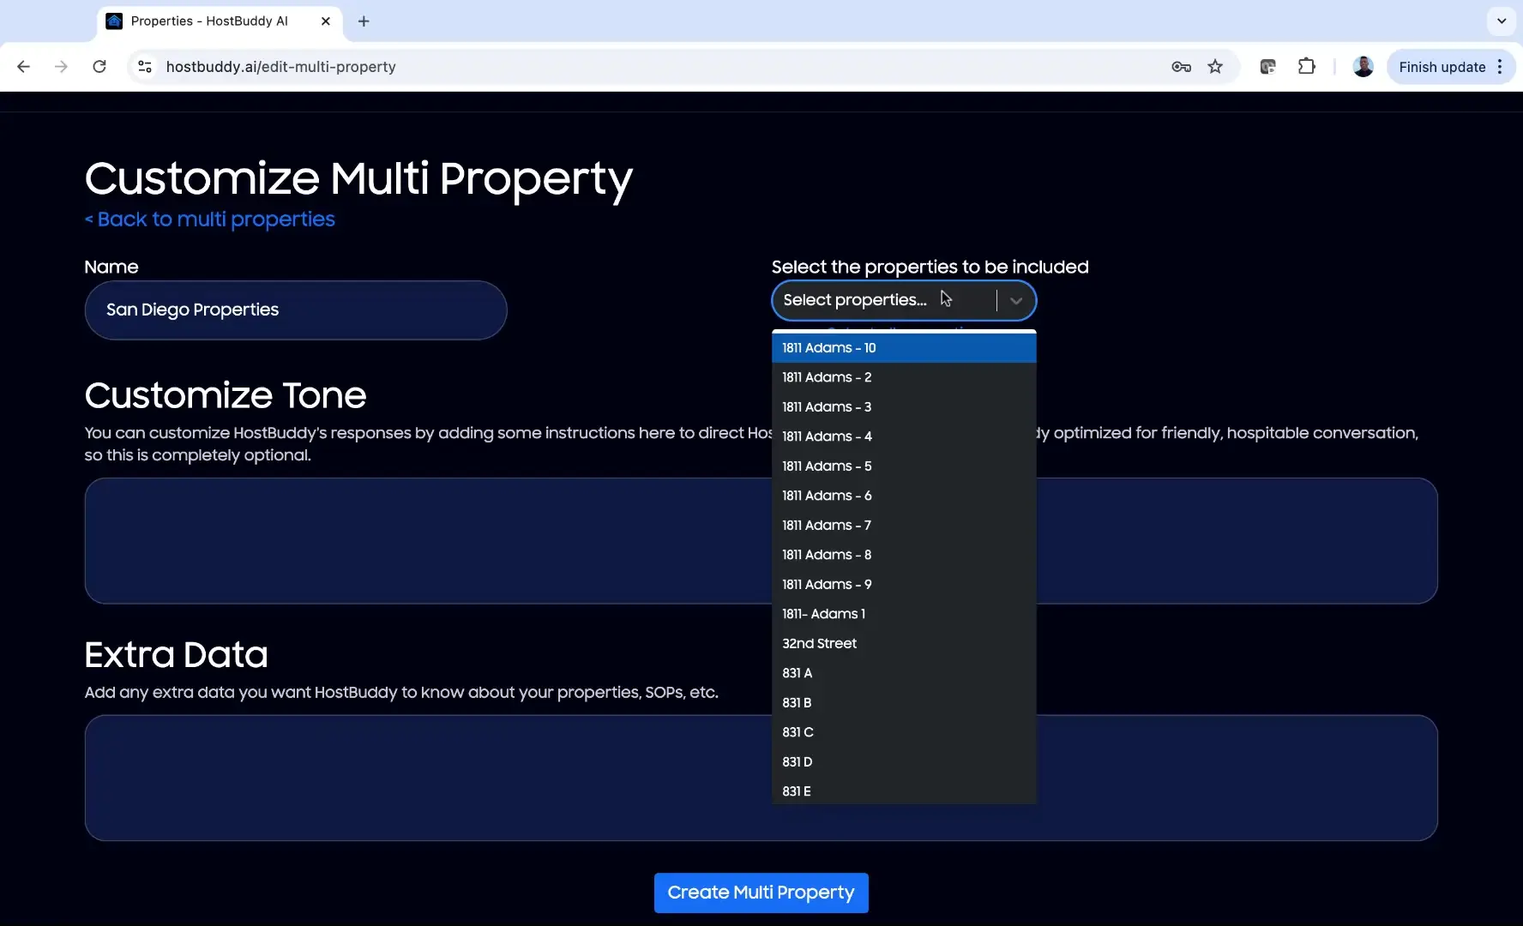Reload the HostBuddy page
This screenshot has width=1523, height=926.
click(x=99, y=67)
